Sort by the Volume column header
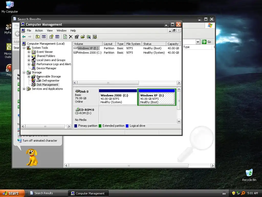This screenshot has height=197, width=262. tap(88, 44)
